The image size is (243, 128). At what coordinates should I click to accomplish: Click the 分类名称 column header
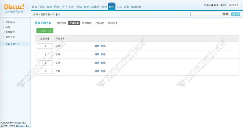(x=60, y=39)
